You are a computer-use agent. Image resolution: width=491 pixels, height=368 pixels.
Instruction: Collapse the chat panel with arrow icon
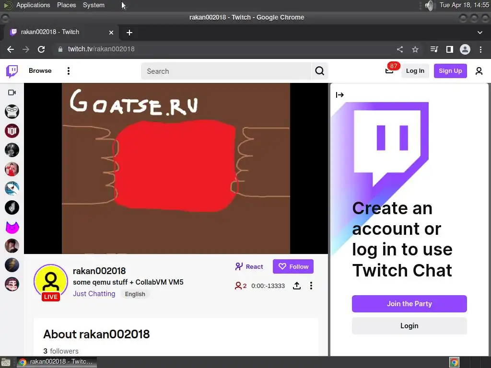click(340, 95)
